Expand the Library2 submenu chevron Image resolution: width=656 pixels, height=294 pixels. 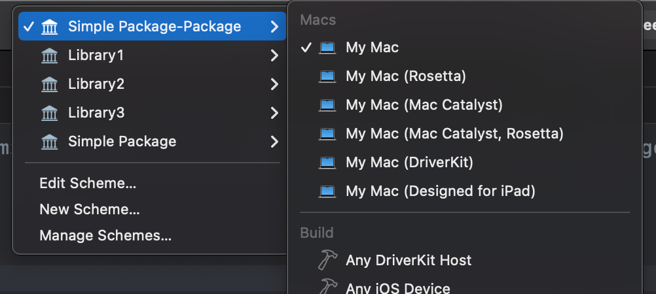[274, 84]
